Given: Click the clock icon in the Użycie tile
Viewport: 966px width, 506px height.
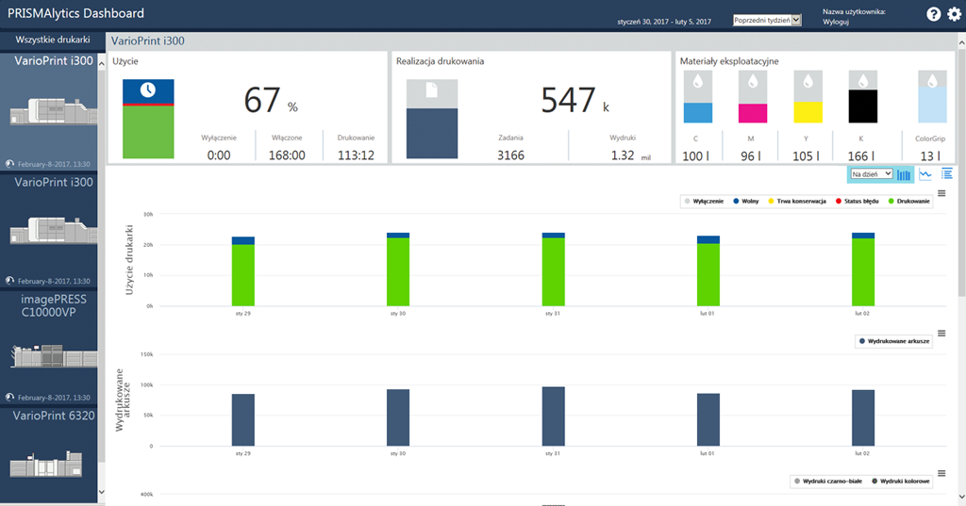Looking at the screenshot, I should 148,90.
